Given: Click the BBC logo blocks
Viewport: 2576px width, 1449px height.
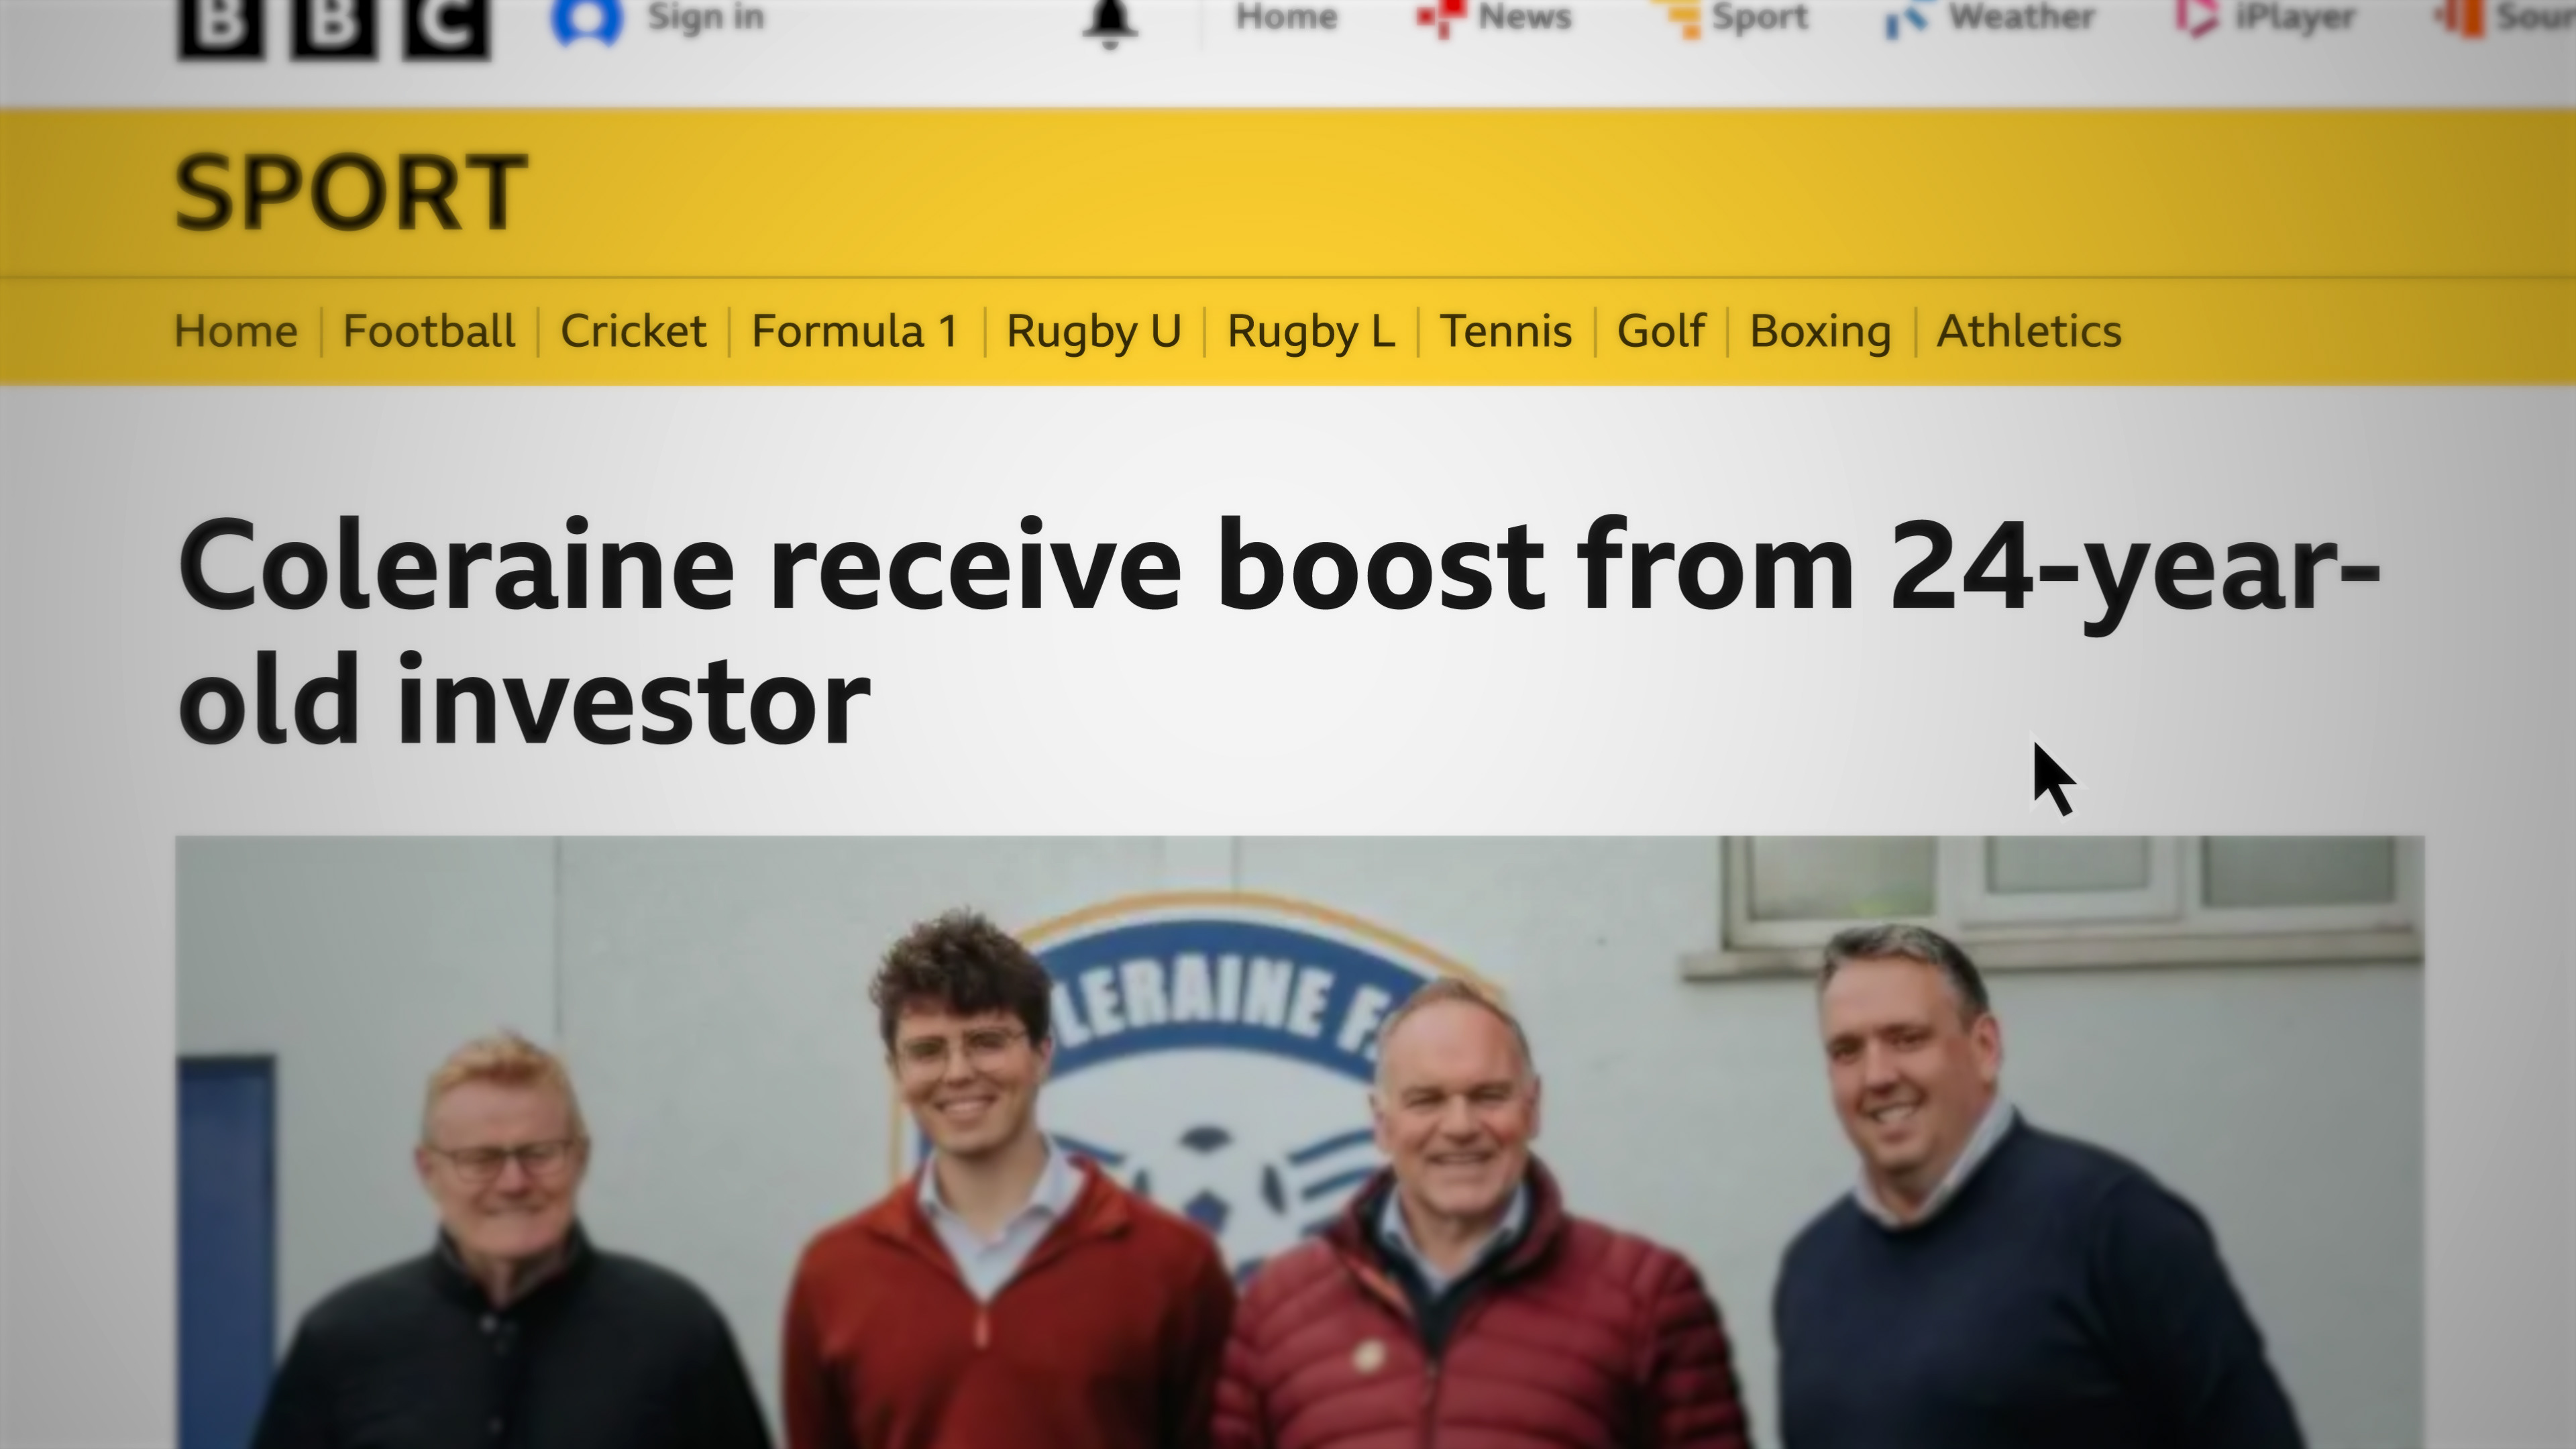Looking at the screenshot, I should (334, 27).
